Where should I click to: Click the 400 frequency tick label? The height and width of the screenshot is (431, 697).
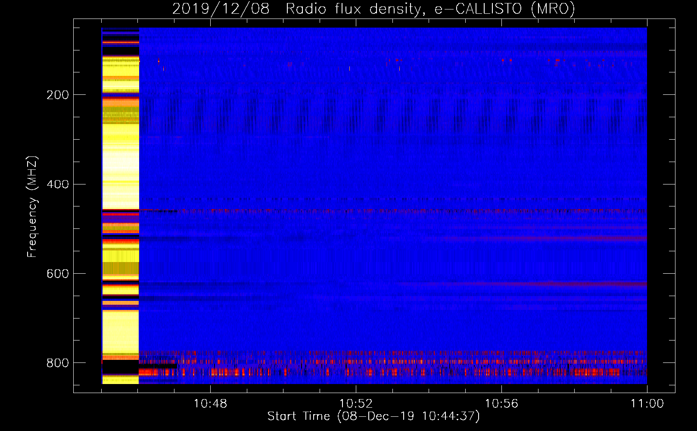click(x=58, y=184)
